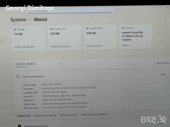
Task: Open Domain or workgroup link
Action: tap(45, 115)
